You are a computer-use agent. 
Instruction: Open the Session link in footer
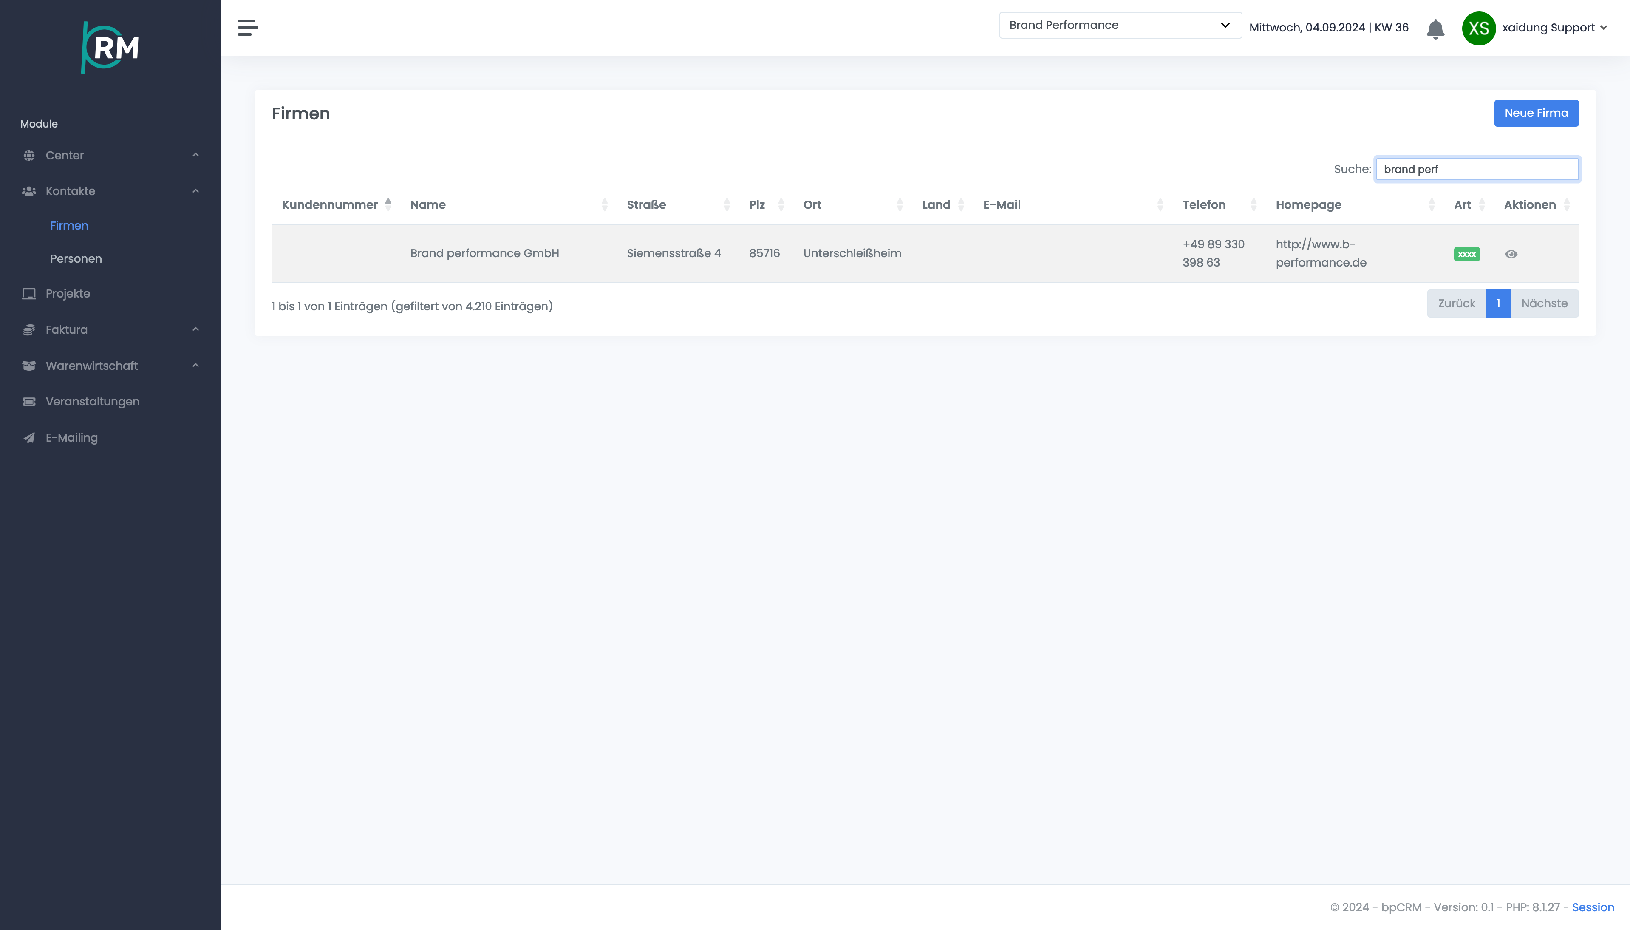pyautogui.click(x=1592, y=907)
